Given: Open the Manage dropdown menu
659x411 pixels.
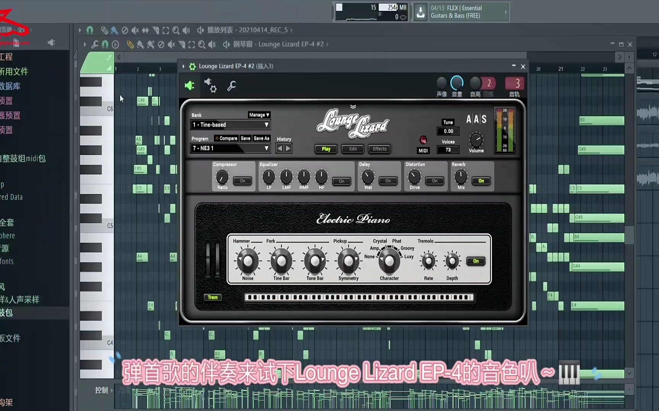Looking at the screenshot, I should 259,115.
